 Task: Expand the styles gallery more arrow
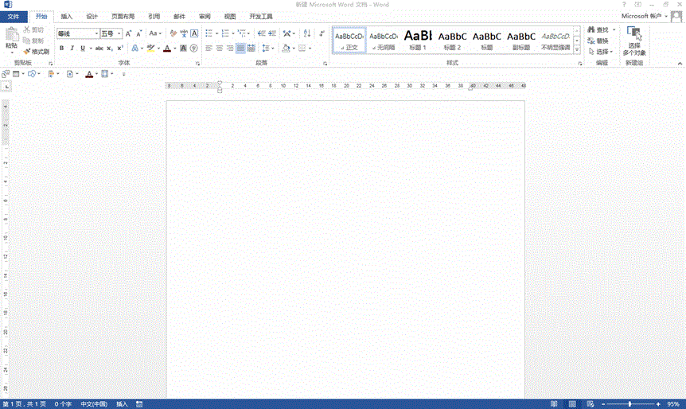[577, 50]
